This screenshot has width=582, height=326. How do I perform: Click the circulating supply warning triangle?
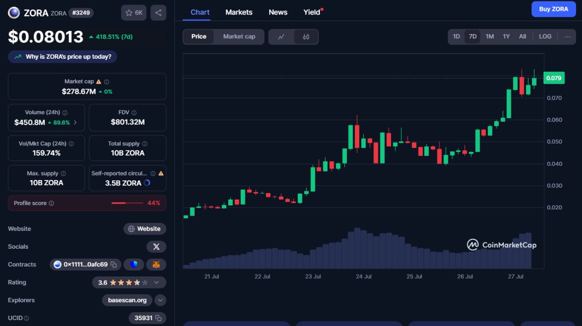[161, 174]
